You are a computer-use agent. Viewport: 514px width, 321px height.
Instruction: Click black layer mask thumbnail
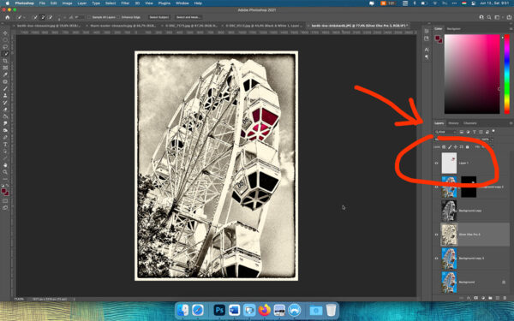pyautogui.click(x=469, y=187)
